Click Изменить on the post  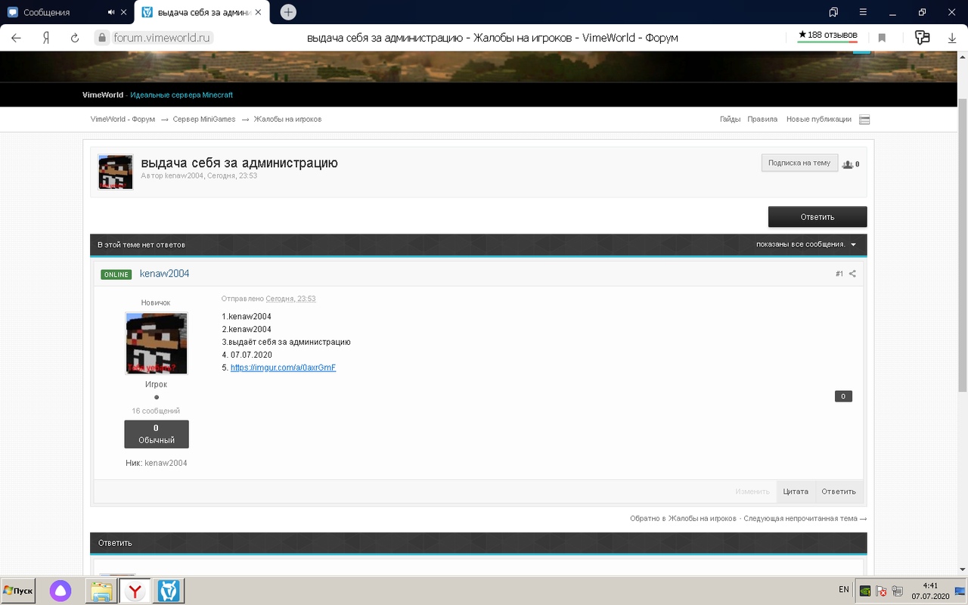tap(752, 492)
